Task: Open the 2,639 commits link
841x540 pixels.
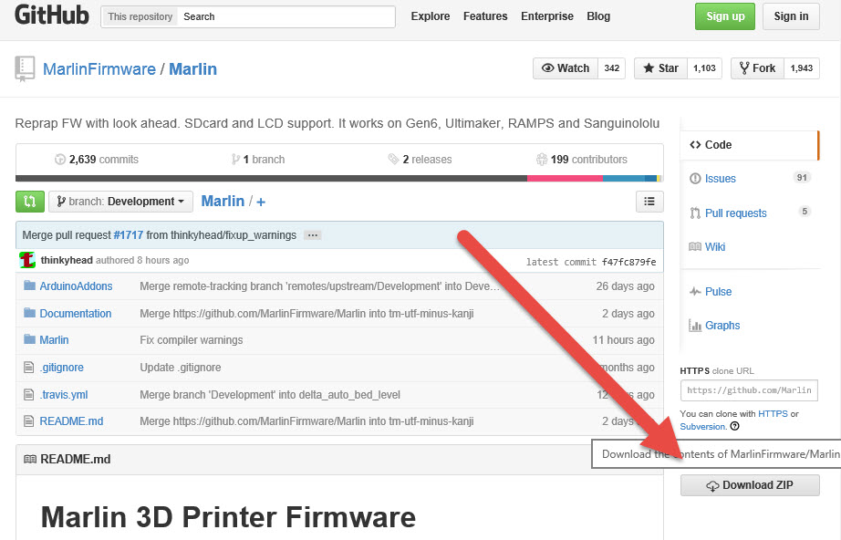Action: (x=97, y=160)
